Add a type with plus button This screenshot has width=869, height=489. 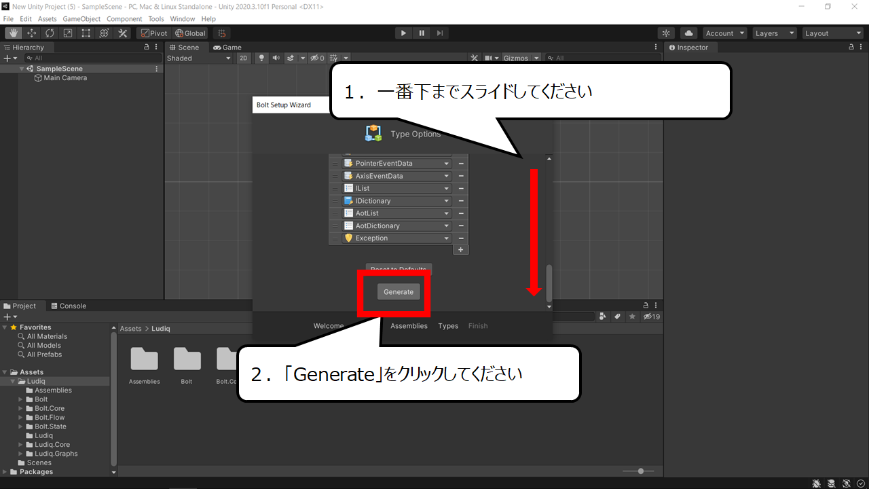pos(460,250)
